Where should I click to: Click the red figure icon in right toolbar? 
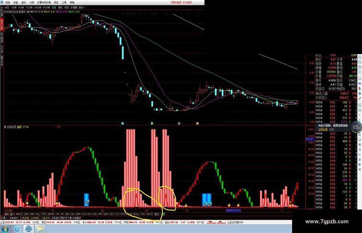(x=360, y=89)
